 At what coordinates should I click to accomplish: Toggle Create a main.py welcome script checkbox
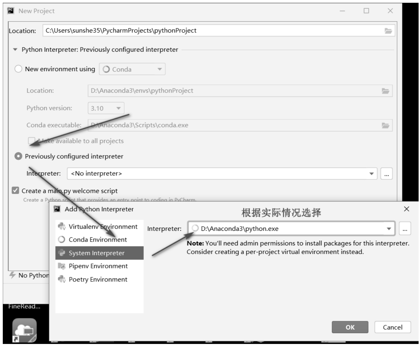tap(15, 191)
